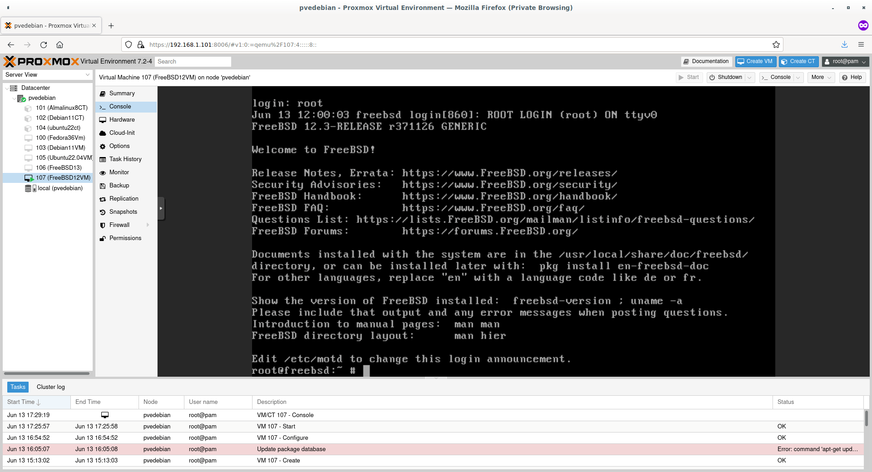Switch to the Cluster log tab
The height and width of the screenshot is (472, 872).
coord(50,387)
